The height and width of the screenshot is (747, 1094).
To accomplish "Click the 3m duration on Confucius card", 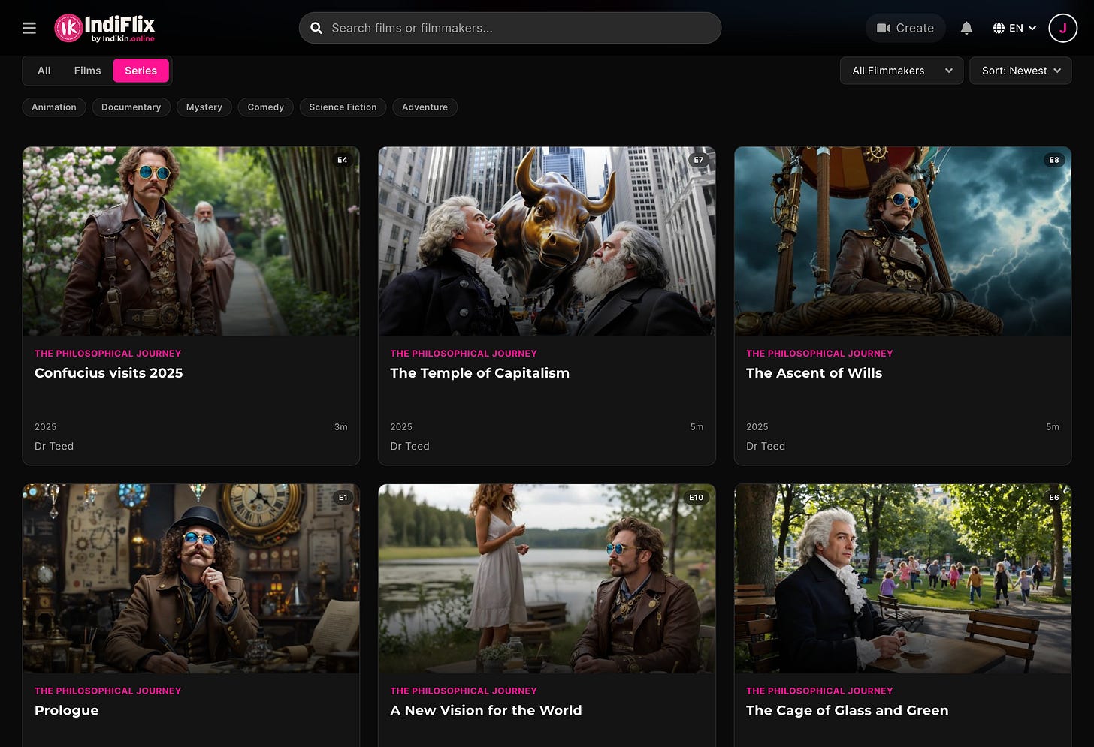I will pos(341,426).
